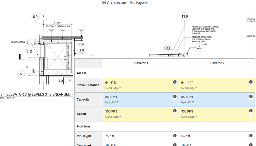This screenshot has width=256, height=146.
Task: Click the 0 W4 wall tag at top
Action: 63,31
